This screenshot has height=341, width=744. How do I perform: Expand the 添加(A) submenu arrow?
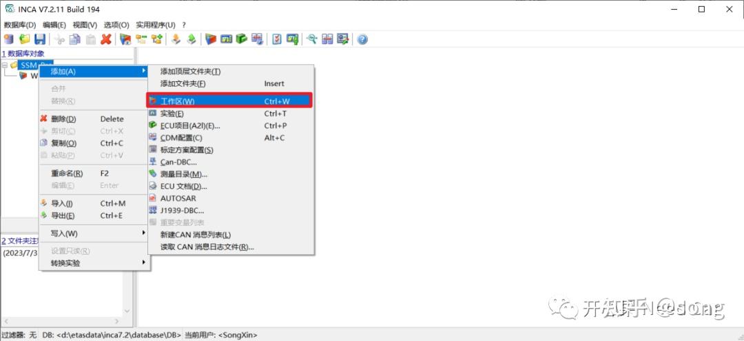pos(144,71)
